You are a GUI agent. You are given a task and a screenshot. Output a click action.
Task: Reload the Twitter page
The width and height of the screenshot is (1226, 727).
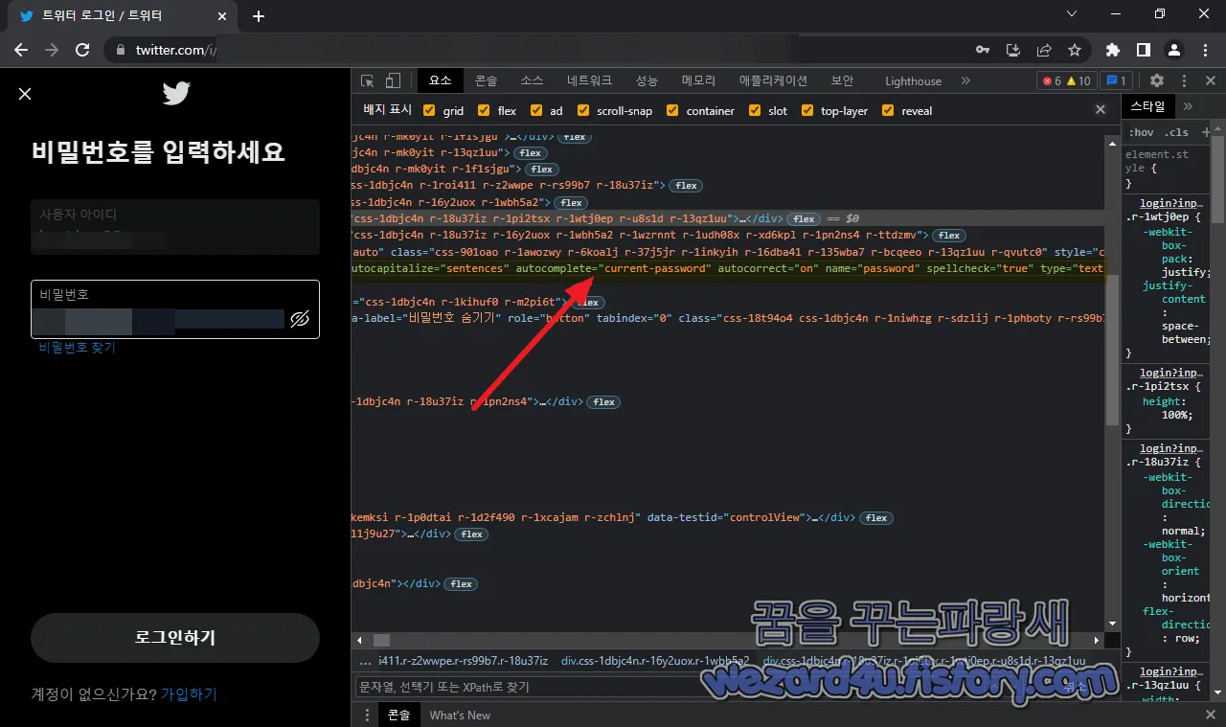click(x=82, y=50)
